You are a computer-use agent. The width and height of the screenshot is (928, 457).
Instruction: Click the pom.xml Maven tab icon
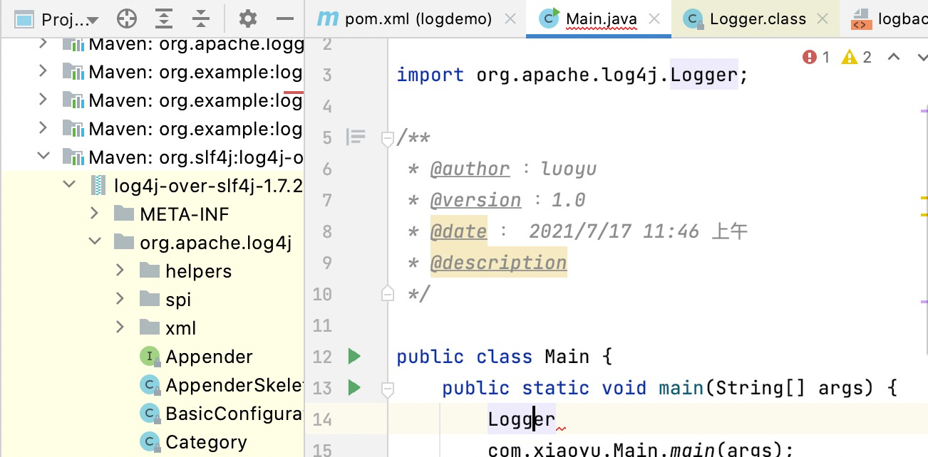[327, 19]
